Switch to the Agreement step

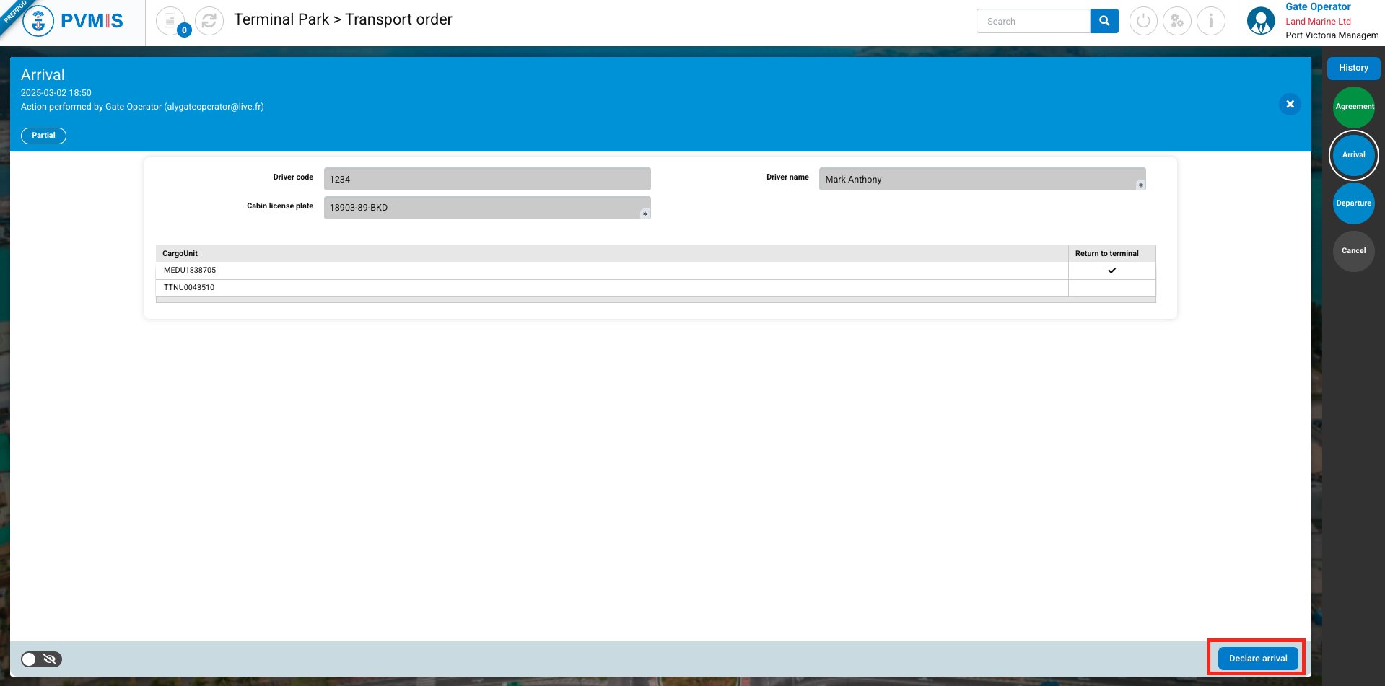pyautogui.click(x=1354, y=107)
